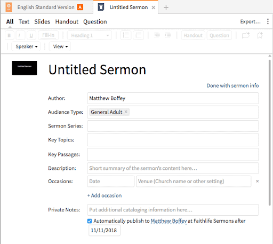Remove the General Adult audience tag
This screenshot has height=244, width=273.
pos(126,112)
